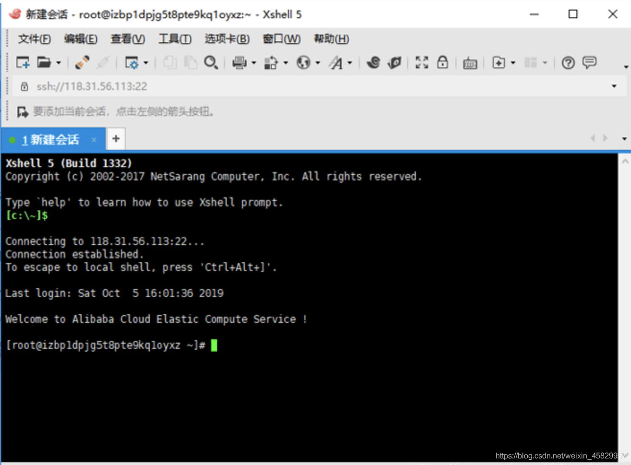Click the ssh://118.31.56.113:22 address field
This screenshot has width=631, height=465.
(x=319, y=86)
